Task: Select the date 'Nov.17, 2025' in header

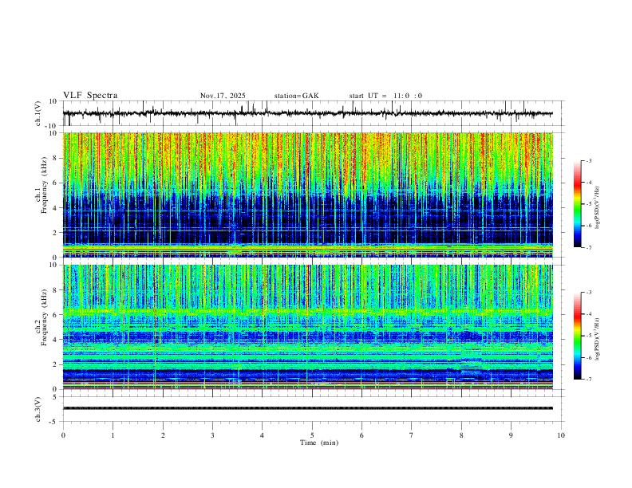Action: 223,96
